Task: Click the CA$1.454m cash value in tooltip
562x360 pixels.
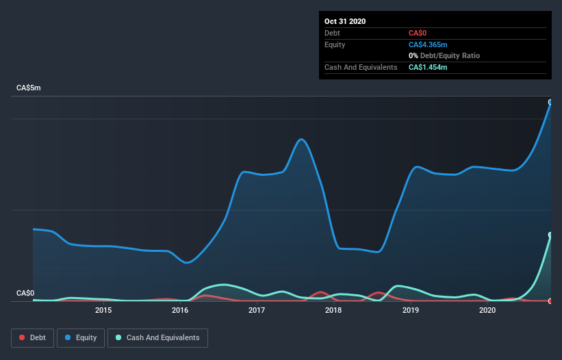Action: point(428,67)
